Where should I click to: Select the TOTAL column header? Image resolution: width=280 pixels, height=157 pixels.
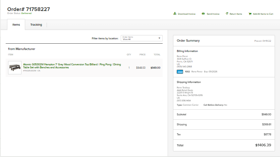point(157,55)
